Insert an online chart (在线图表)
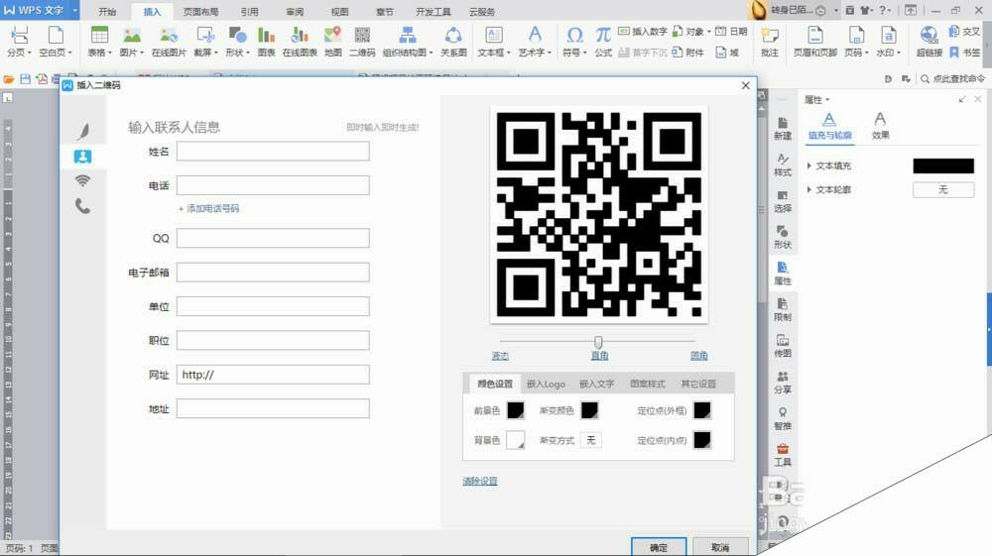This screenshot has height=556, width=992. pos(300,42)
